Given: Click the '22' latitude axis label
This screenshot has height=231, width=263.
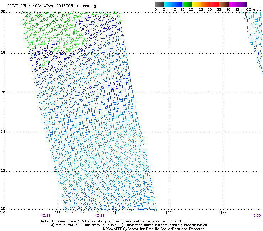Looking at the screenshot, I should click(3, 170).
